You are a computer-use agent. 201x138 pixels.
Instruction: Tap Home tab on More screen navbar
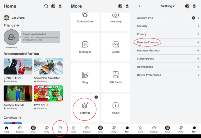(73, 129)
